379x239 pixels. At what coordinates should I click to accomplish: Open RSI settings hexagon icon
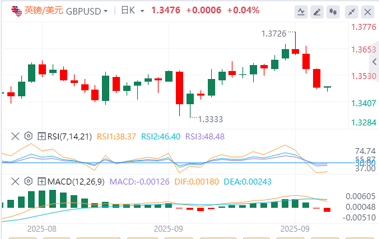pos(29,136)
